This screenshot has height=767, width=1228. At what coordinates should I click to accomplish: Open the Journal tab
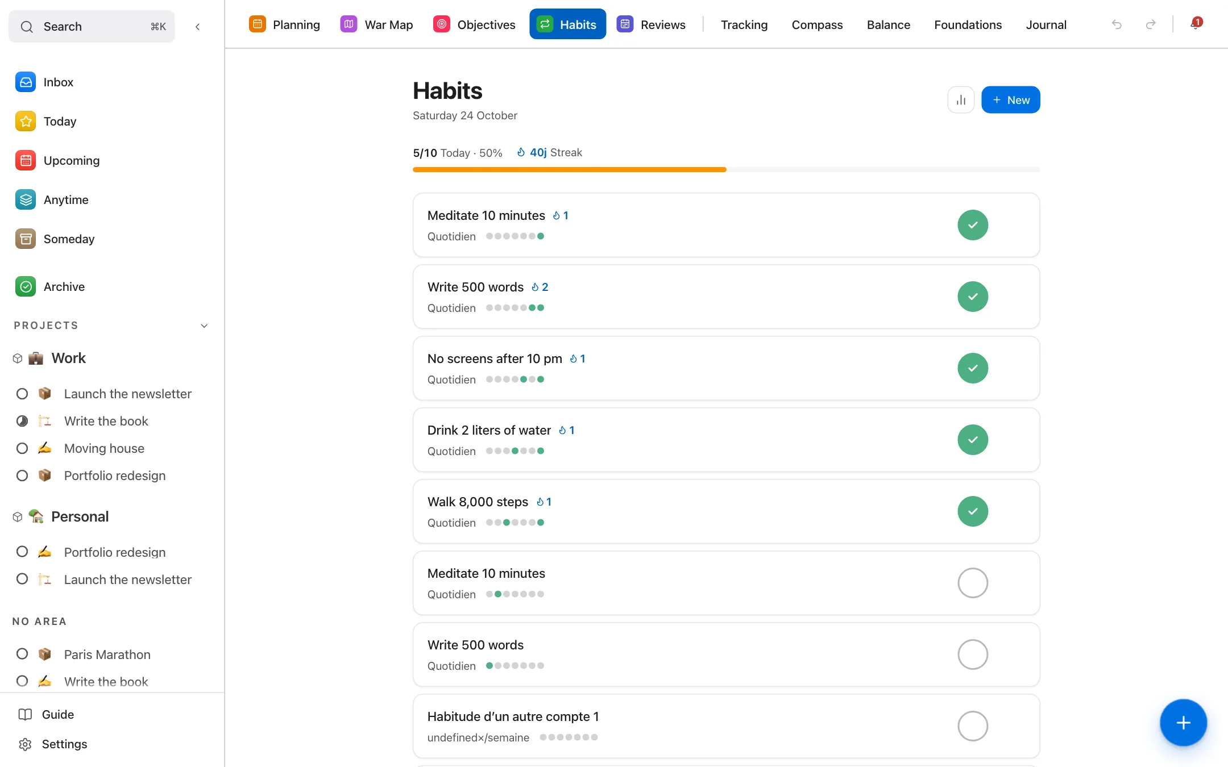(x=1046, y=24)
